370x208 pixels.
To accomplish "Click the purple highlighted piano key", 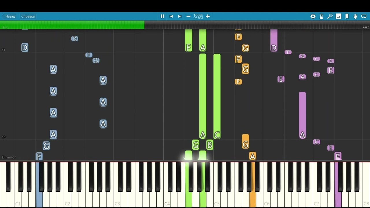I will pyautogui.click(x=338, y=199).
